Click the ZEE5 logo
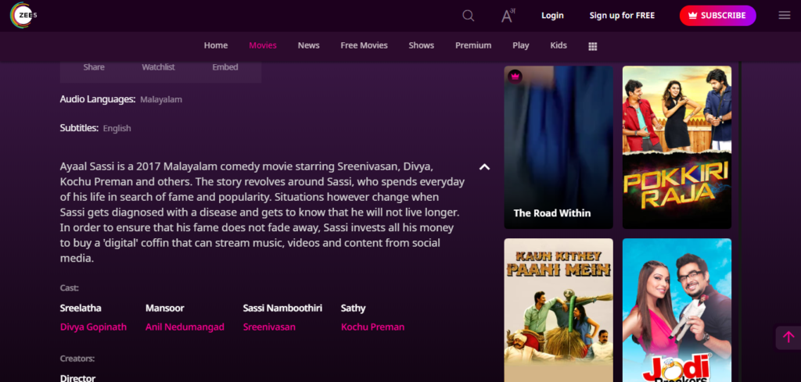The image size is (801, 382). click(23, 16)
